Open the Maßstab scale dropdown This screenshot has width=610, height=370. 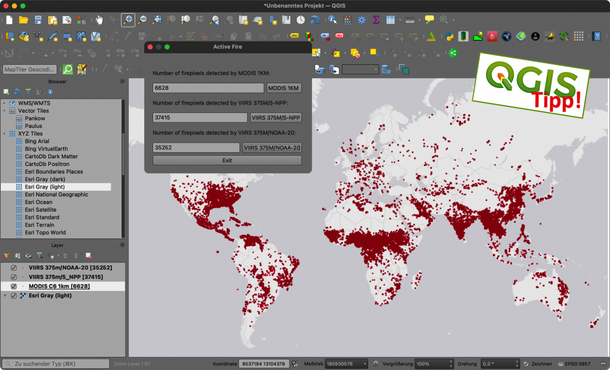point(365,364)
